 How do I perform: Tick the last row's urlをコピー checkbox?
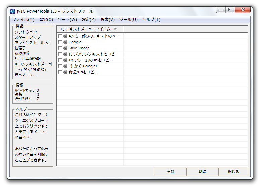pyautogui.click(x=60, y=72)
